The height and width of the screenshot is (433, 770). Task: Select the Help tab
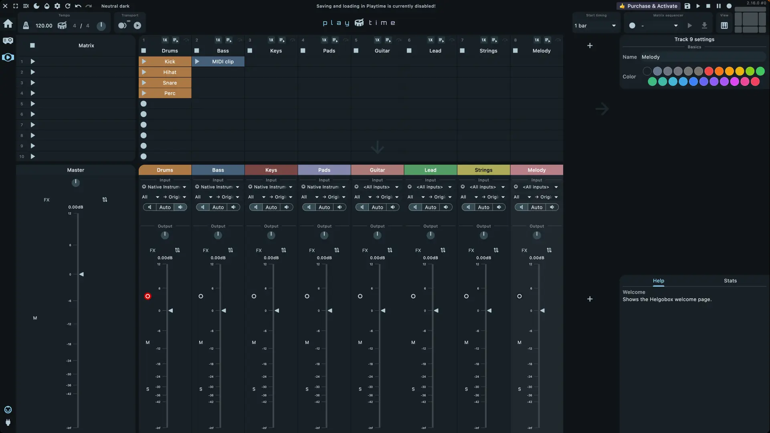659,281
